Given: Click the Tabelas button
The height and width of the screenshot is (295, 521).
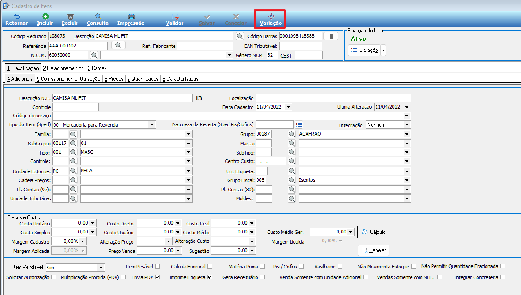Looking at the screenshot, I should [373, 250].
